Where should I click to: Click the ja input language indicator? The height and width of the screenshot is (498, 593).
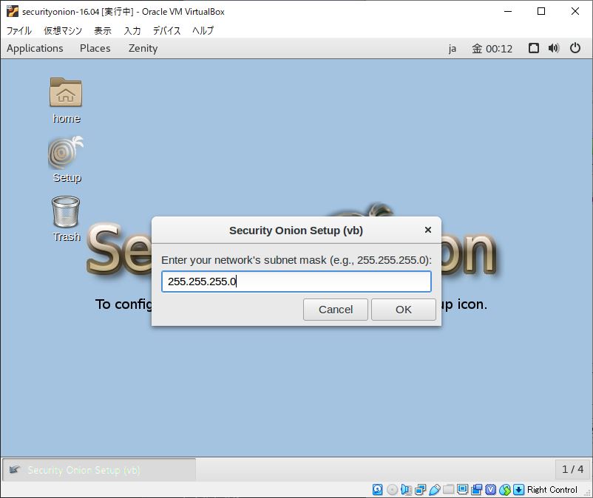pyautogui.click(x=453, y=49)
